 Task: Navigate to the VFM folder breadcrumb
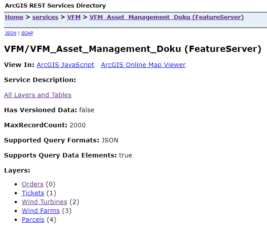click(x=74, y=17)
